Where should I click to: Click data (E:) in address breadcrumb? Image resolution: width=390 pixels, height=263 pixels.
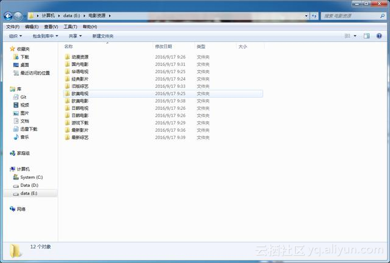(x=72, y=16)
